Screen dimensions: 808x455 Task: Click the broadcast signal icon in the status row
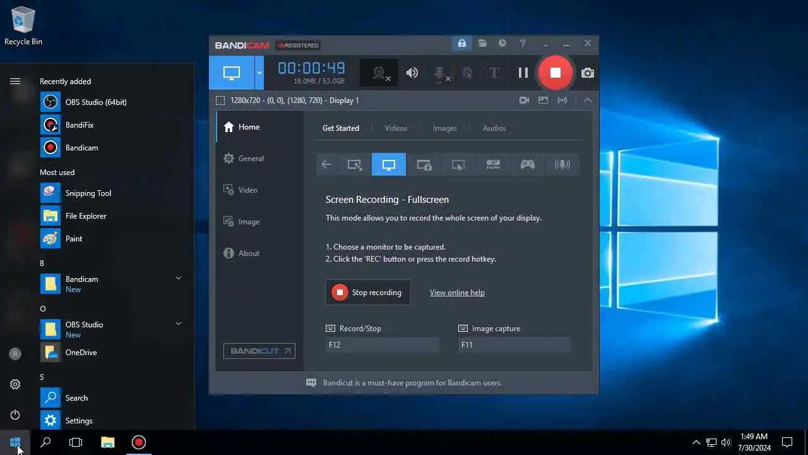click(x=562, y=100)
